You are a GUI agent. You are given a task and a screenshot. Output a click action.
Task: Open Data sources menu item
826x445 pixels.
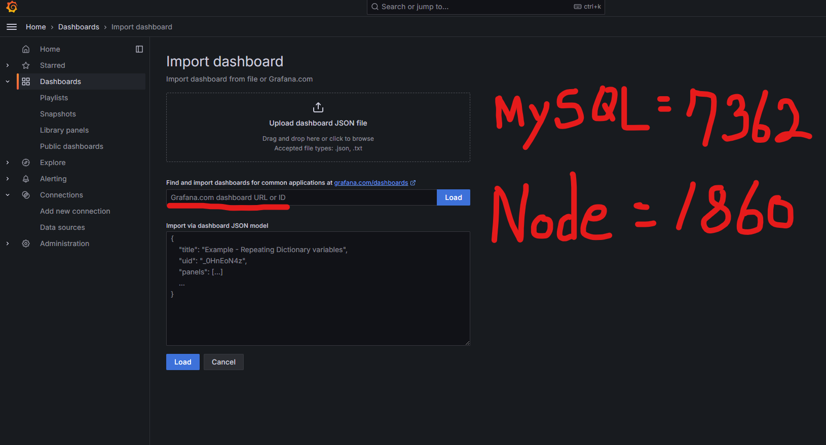point(62,227)
